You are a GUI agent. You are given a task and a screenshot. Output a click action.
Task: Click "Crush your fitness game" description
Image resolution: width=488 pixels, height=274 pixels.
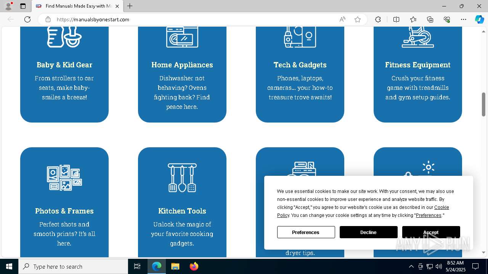pyautogui.click(x=417, y=88)
